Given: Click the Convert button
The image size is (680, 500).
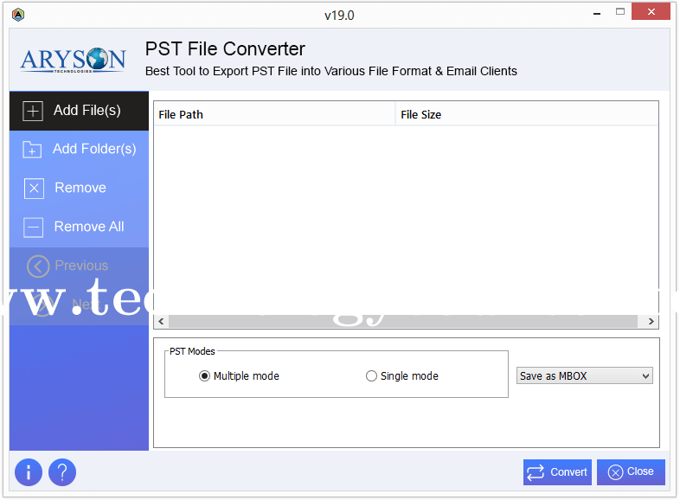Looking at the screenshot, I should [557, 471].
